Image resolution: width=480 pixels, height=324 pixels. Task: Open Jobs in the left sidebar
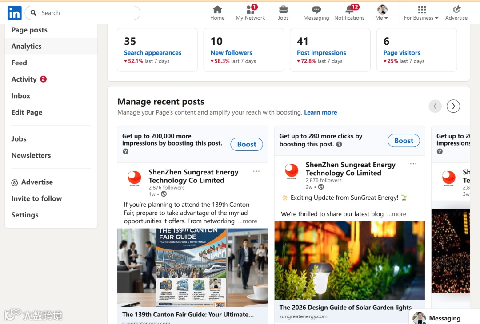pyautogui.click(x=19, y=139)
